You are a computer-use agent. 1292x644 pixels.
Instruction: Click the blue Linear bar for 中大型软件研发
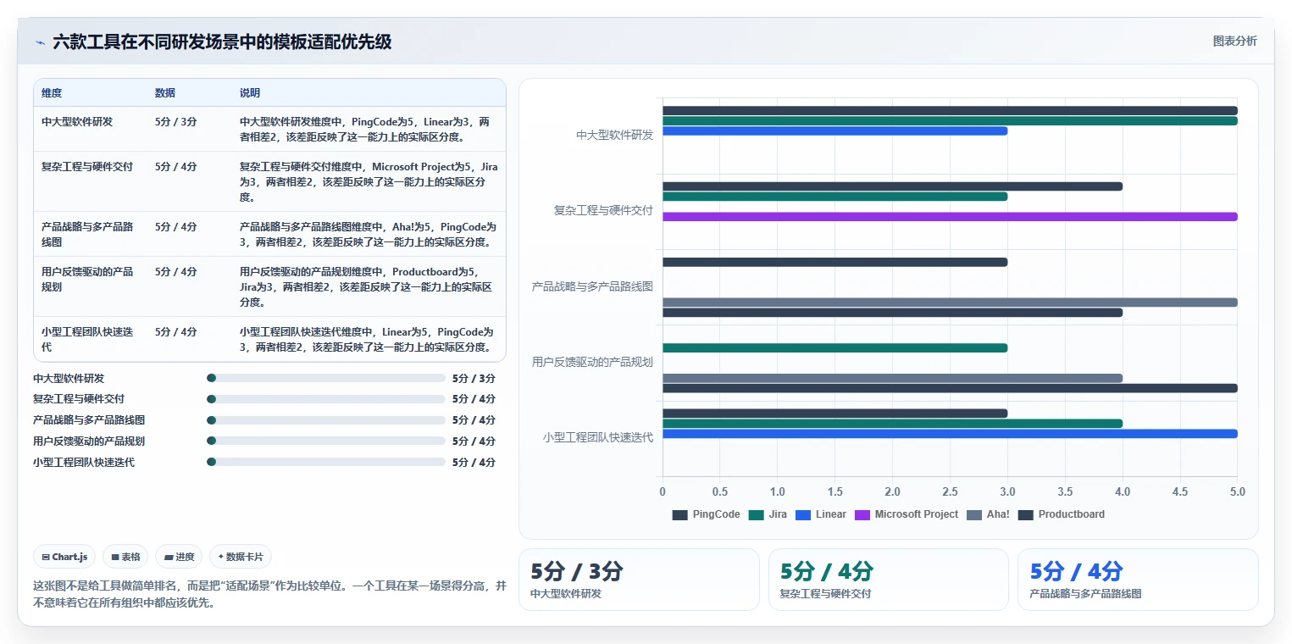pyautogui.click(x=835, y=131)
